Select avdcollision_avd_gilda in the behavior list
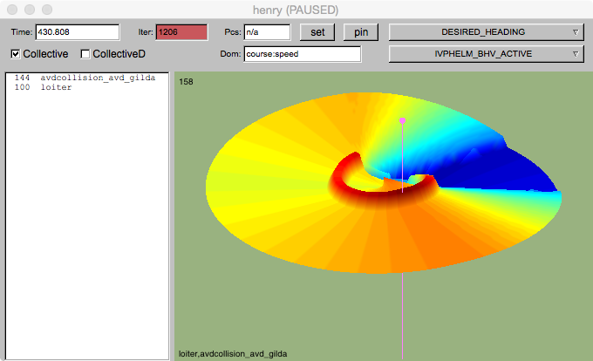Image resolution: width=593 pixels, height=361 pixels. [x=98, y=78]
